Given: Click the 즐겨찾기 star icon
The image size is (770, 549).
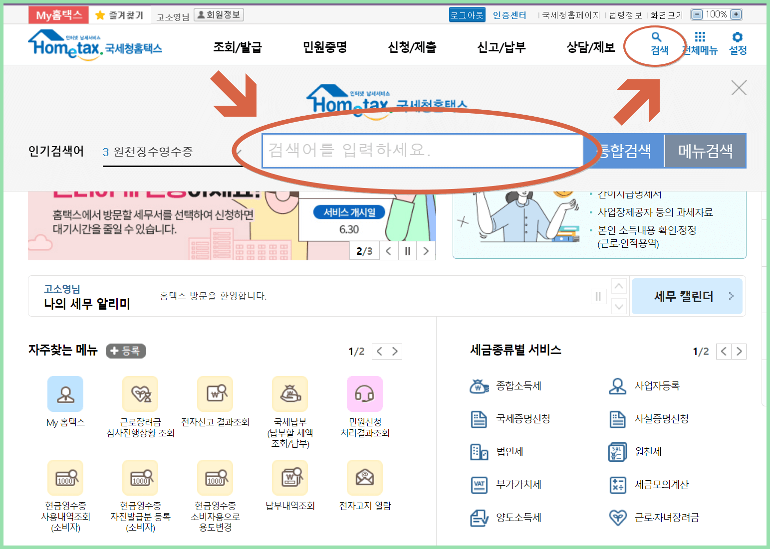Looking at the screenshot, I should 100,15.
